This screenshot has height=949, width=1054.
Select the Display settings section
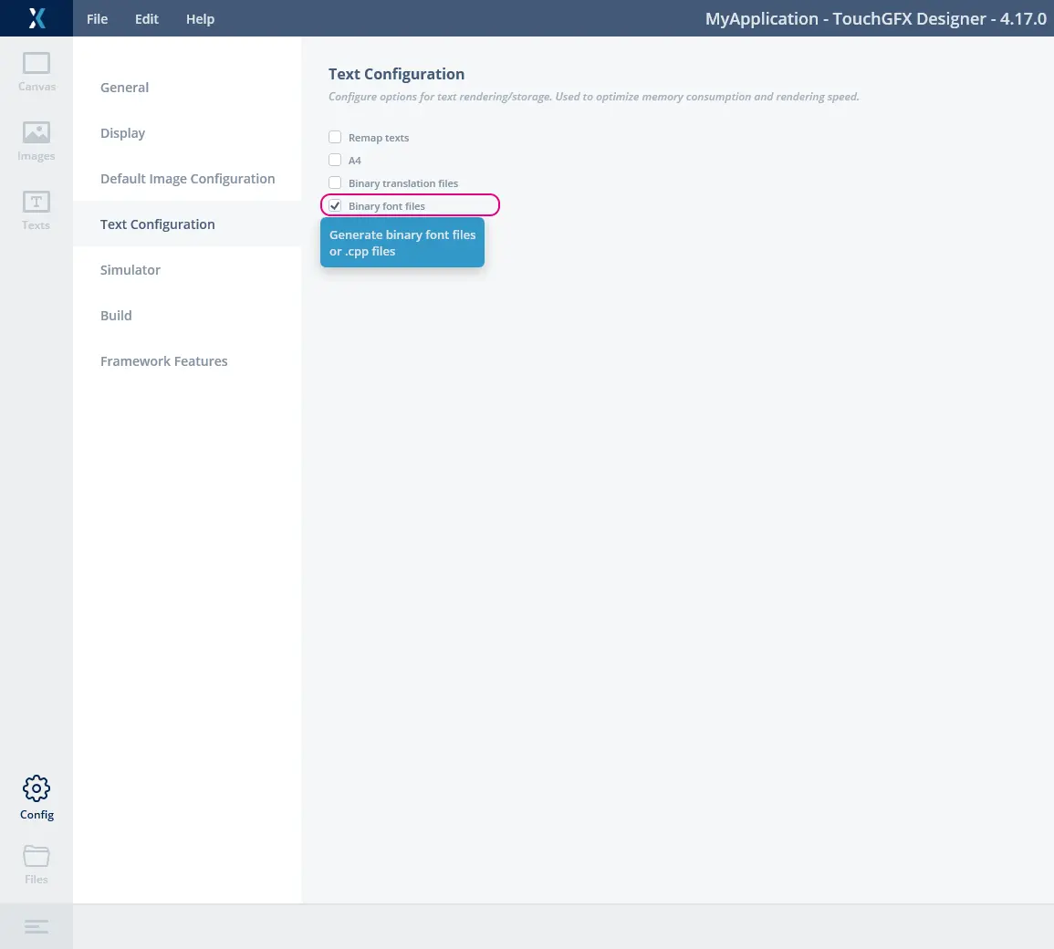click(x=122, y=133)
